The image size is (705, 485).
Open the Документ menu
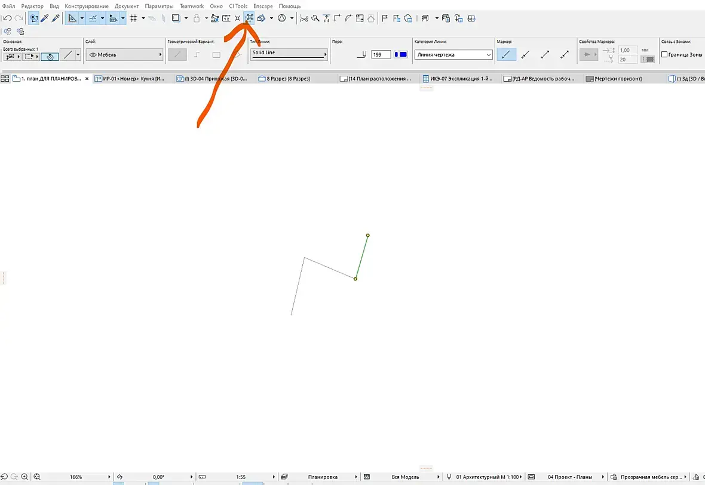[126, 7]
